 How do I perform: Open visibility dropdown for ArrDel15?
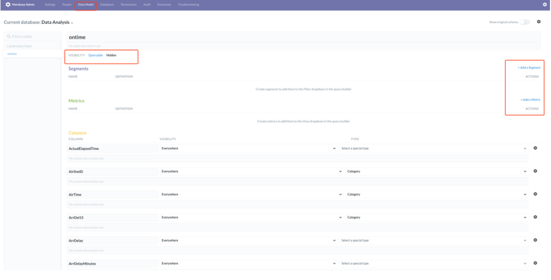pos(251,217)
